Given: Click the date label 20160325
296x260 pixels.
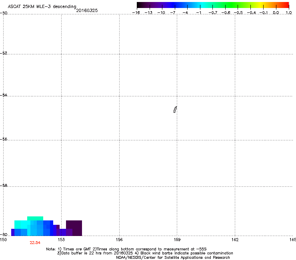Looking at the screenshot, I should point(87,10).
